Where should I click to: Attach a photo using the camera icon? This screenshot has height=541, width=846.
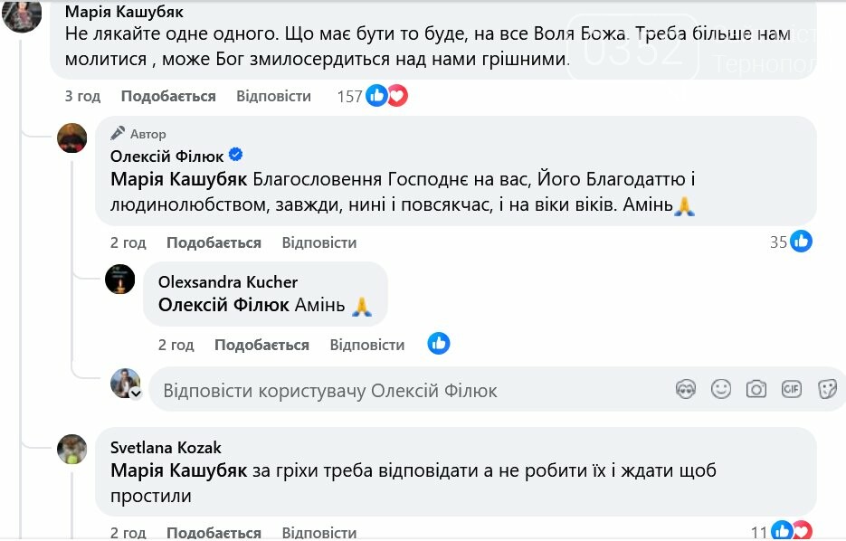click(x=756, y=389)
